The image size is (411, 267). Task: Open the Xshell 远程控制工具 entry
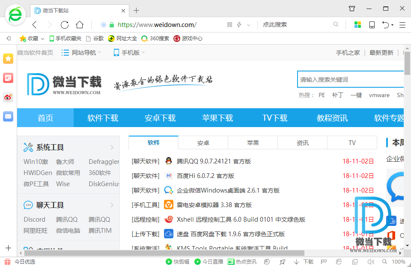pos(241,220)
